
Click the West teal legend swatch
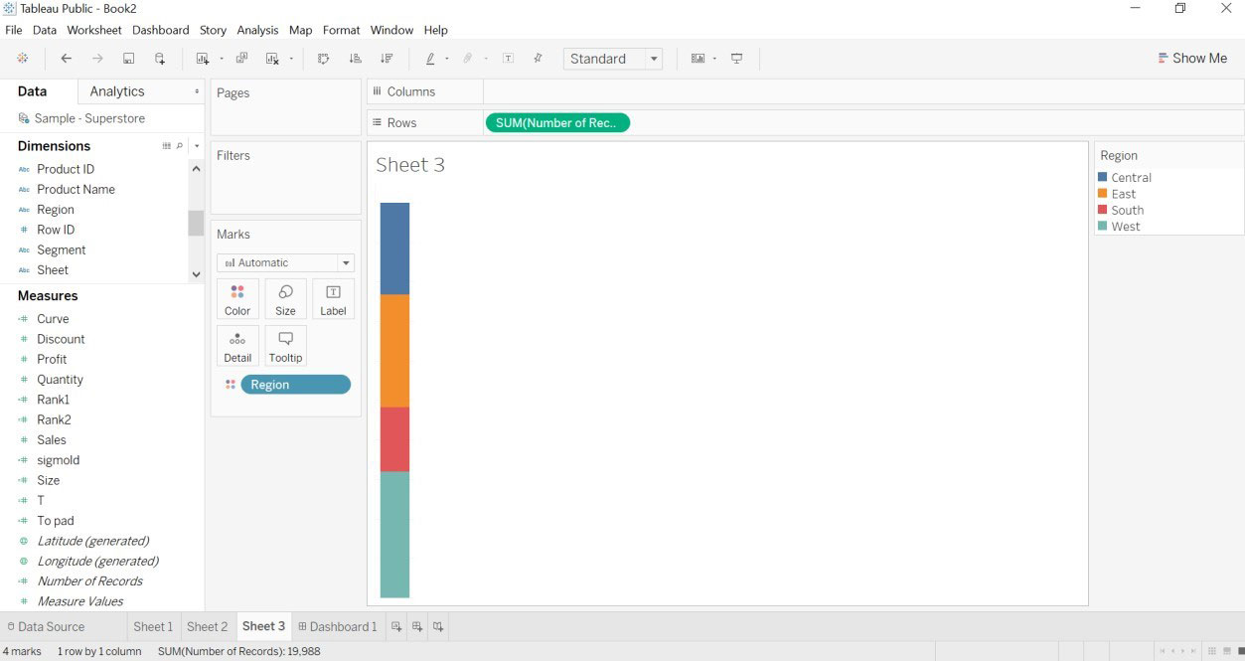1102,226
